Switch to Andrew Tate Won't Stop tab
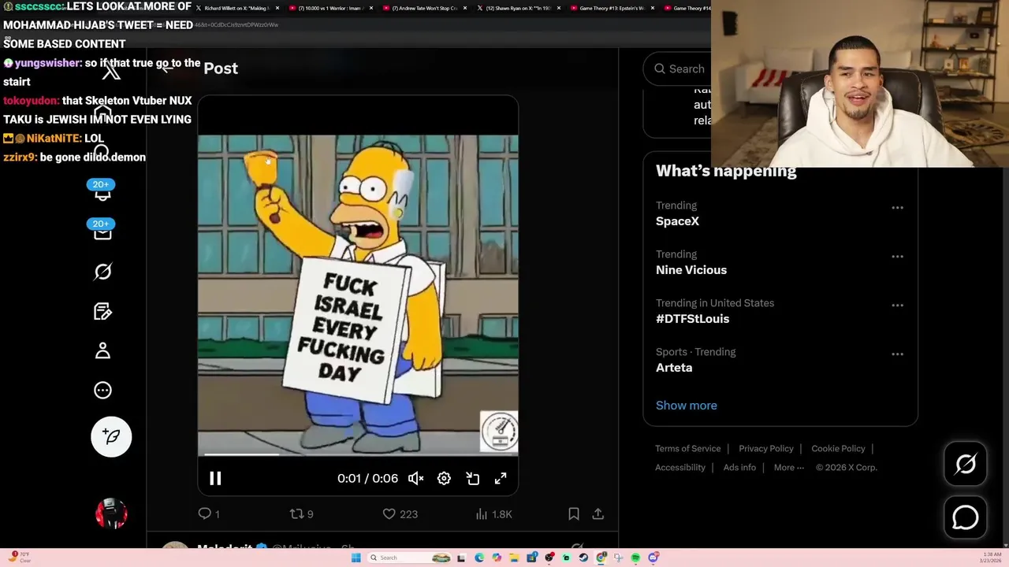Image resolution: width=1009 pixels, height=567 pixels. (424, 8)
